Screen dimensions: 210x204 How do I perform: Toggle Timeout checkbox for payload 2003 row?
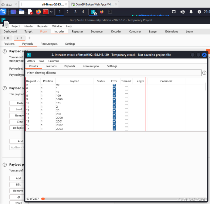(x=127, y=129)
